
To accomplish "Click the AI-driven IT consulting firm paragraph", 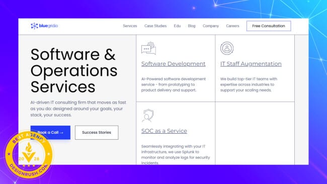I will click(x=78, y=109).
